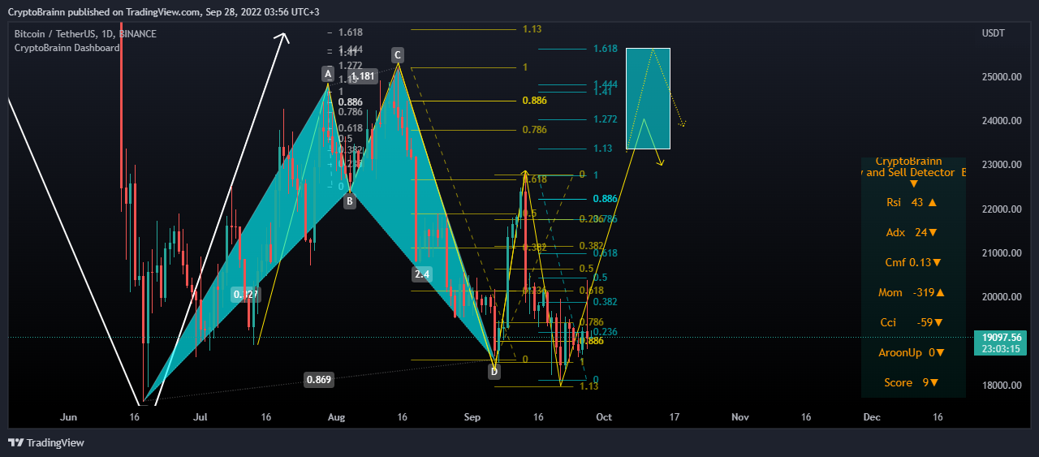Screen dimensions: 1039x457
Task: Click the Aug date axis label
Action: [x=337, y=417]
